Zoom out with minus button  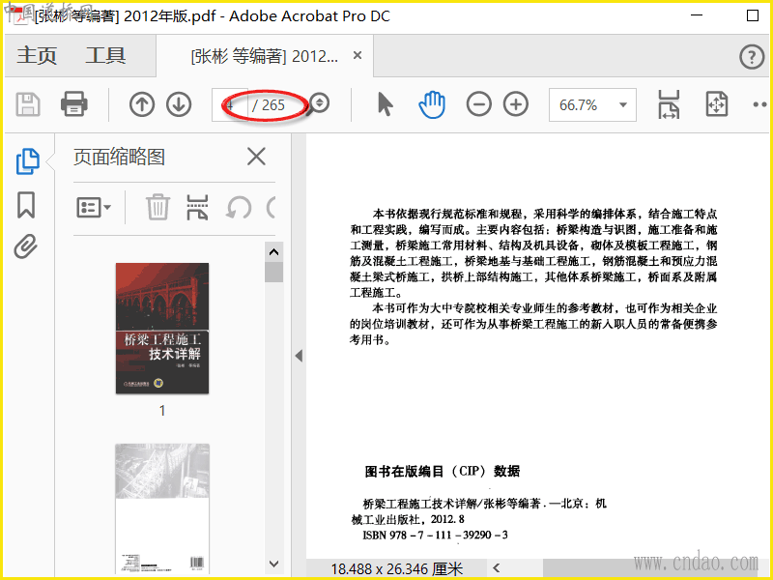click(x=478, y=104)
